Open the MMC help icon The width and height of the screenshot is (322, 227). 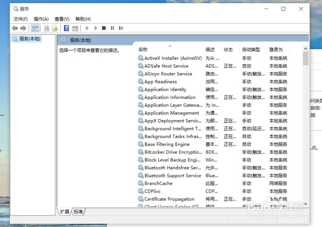(66, 28)
